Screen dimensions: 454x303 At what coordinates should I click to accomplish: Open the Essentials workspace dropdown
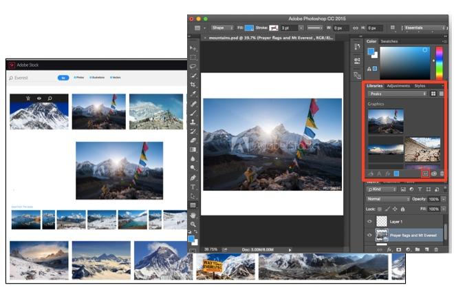(x=424, y=28)
